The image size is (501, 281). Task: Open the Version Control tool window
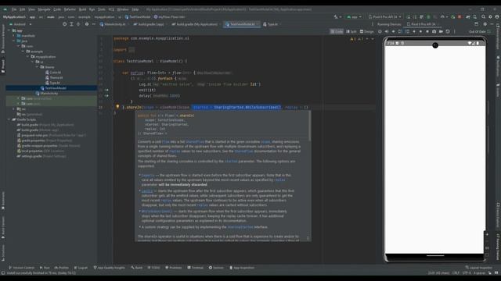[21, 268]
